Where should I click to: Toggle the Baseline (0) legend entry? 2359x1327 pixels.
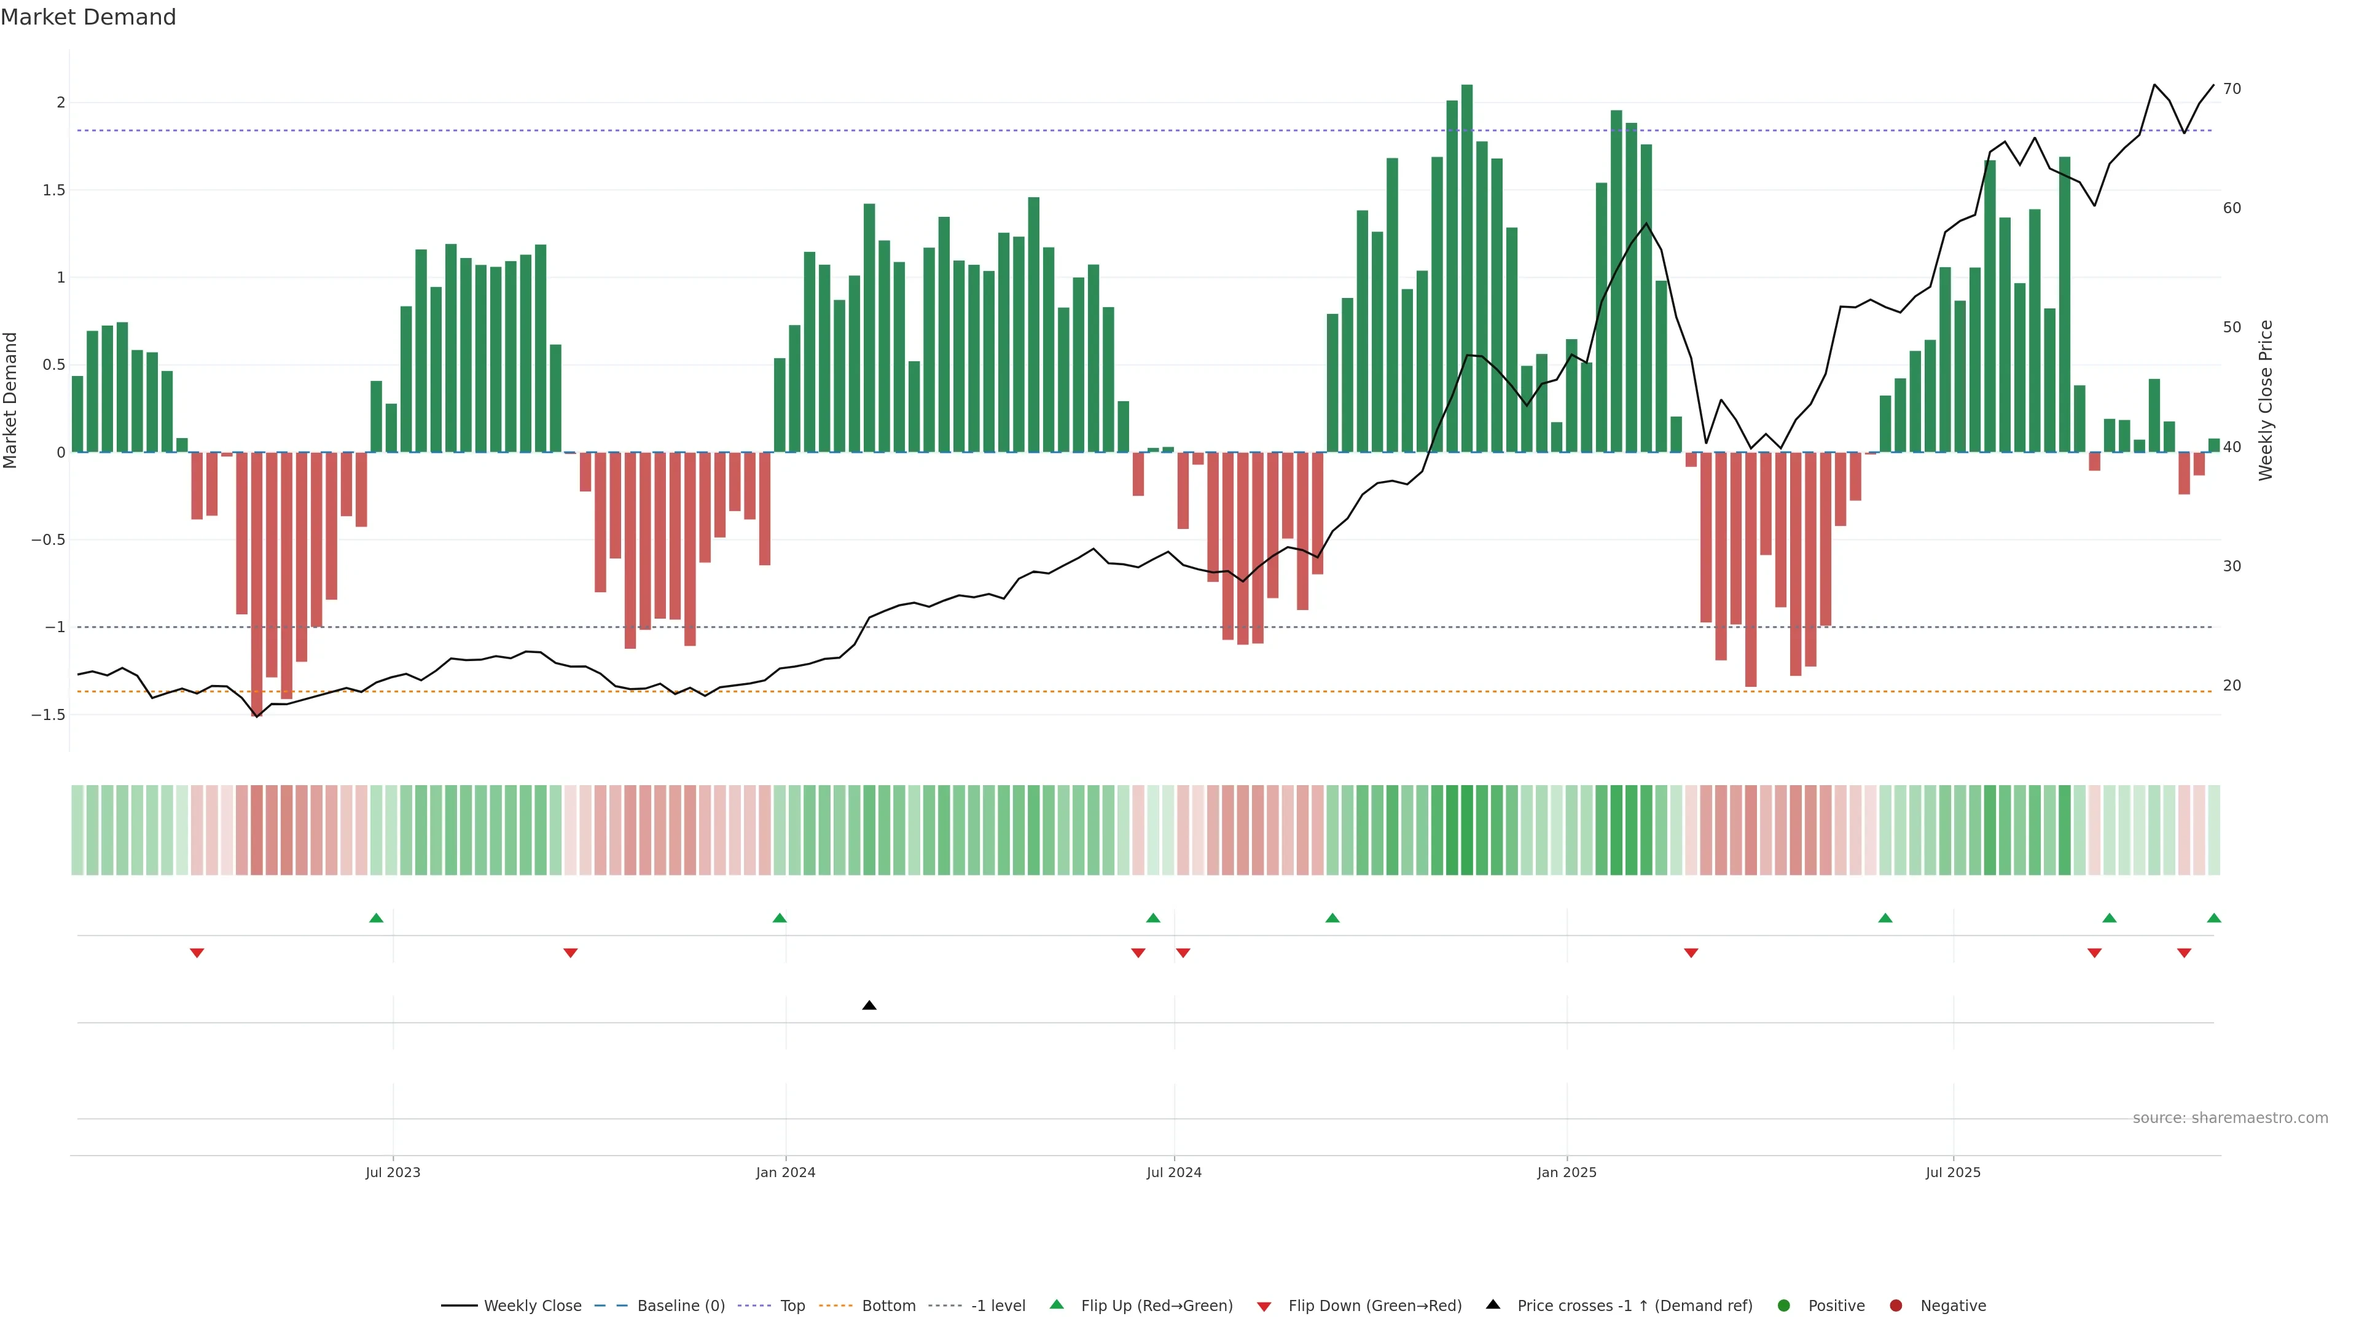tap(681, 1306)
